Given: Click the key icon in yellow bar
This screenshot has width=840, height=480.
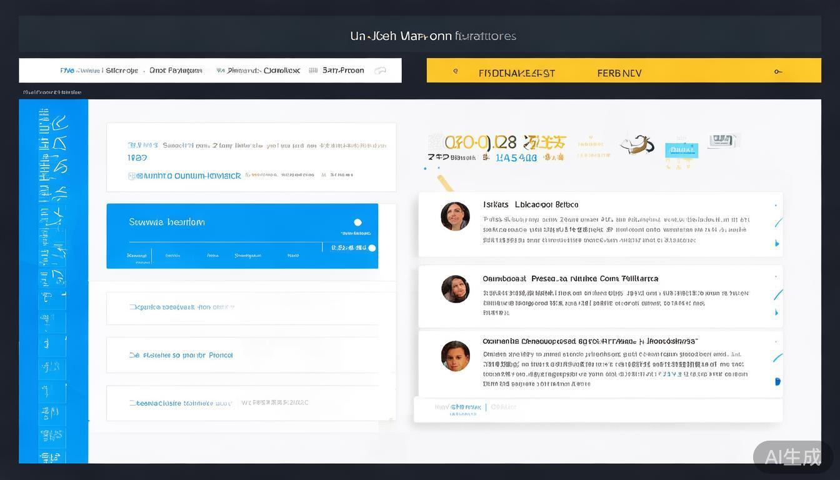Looking at the screenshot, I should (778, 72).
